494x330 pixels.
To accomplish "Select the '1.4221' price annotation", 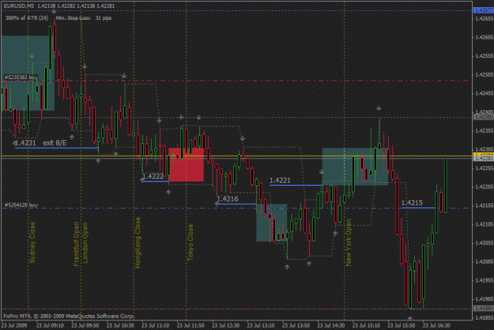I will point(280,180).
